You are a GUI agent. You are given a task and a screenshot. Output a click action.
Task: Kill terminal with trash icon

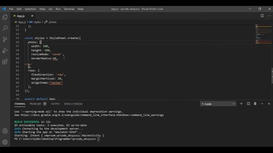click(x=255, y=104)
